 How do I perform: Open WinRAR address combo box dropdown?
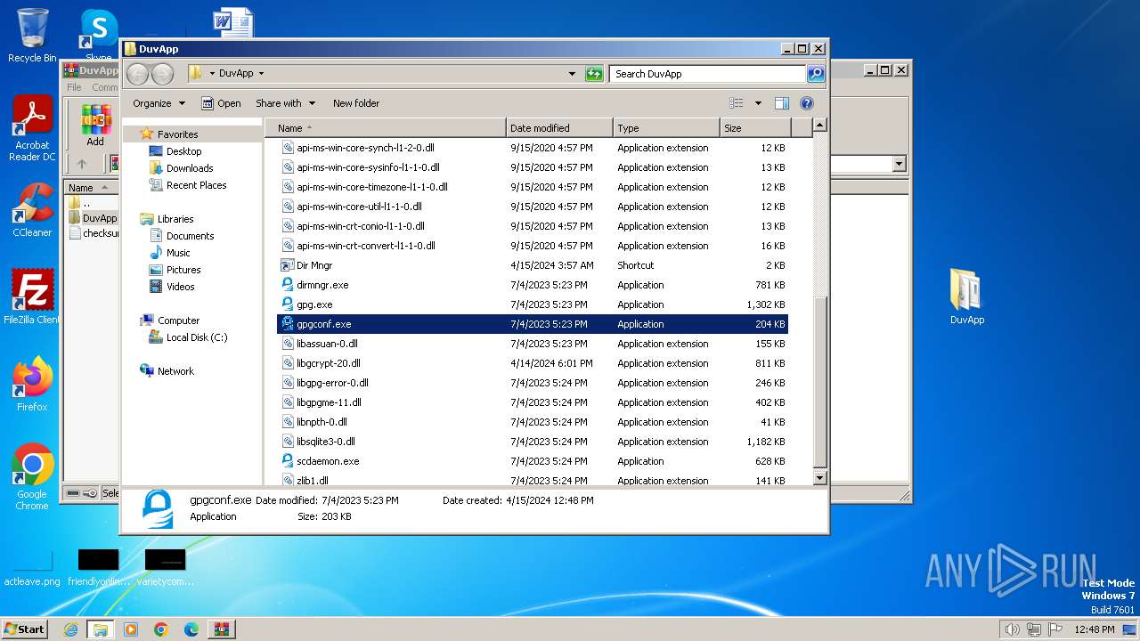point(899,164)
